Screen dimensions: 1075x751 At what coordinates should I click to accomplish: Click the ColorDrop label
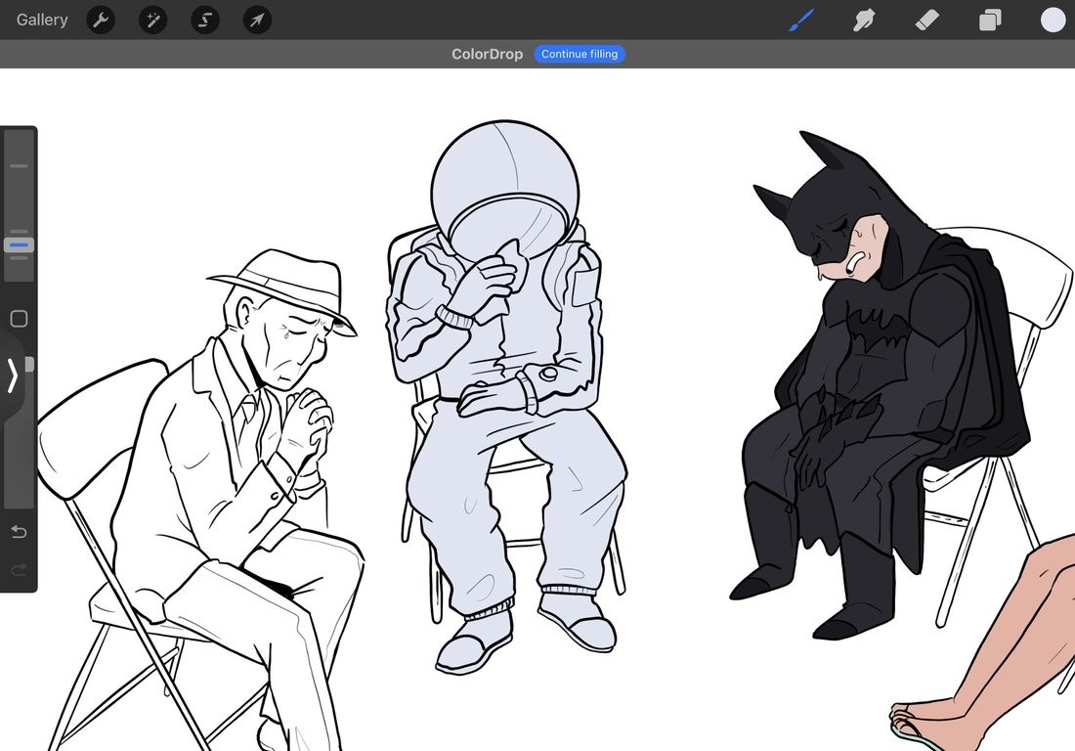(487, 54)
